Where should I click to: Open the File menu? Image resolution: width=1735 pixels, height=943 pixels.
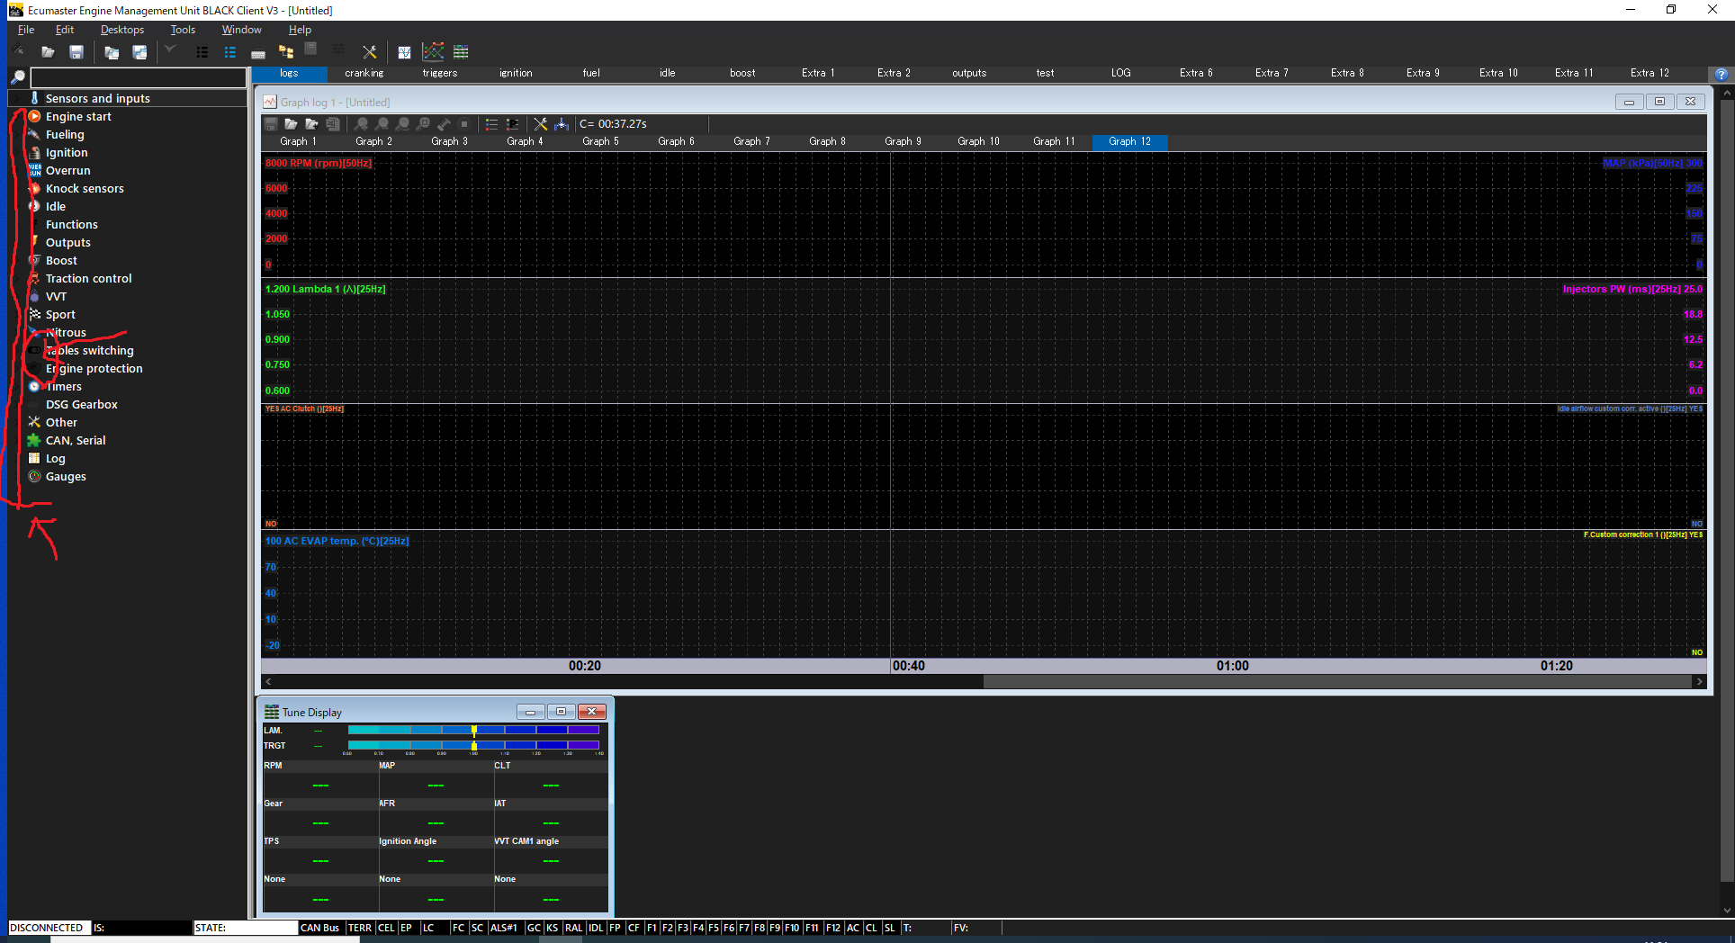click(26, 30)
